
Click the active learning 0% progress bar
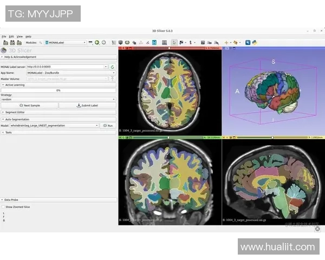pyautogui.click(x=58, y=90)
